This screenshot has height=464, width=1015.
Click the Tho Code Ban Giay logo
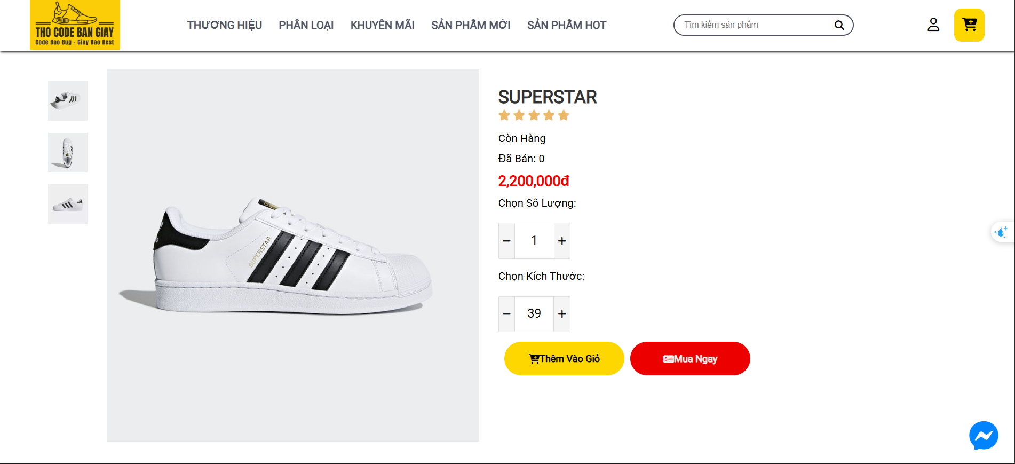(75, 25)
